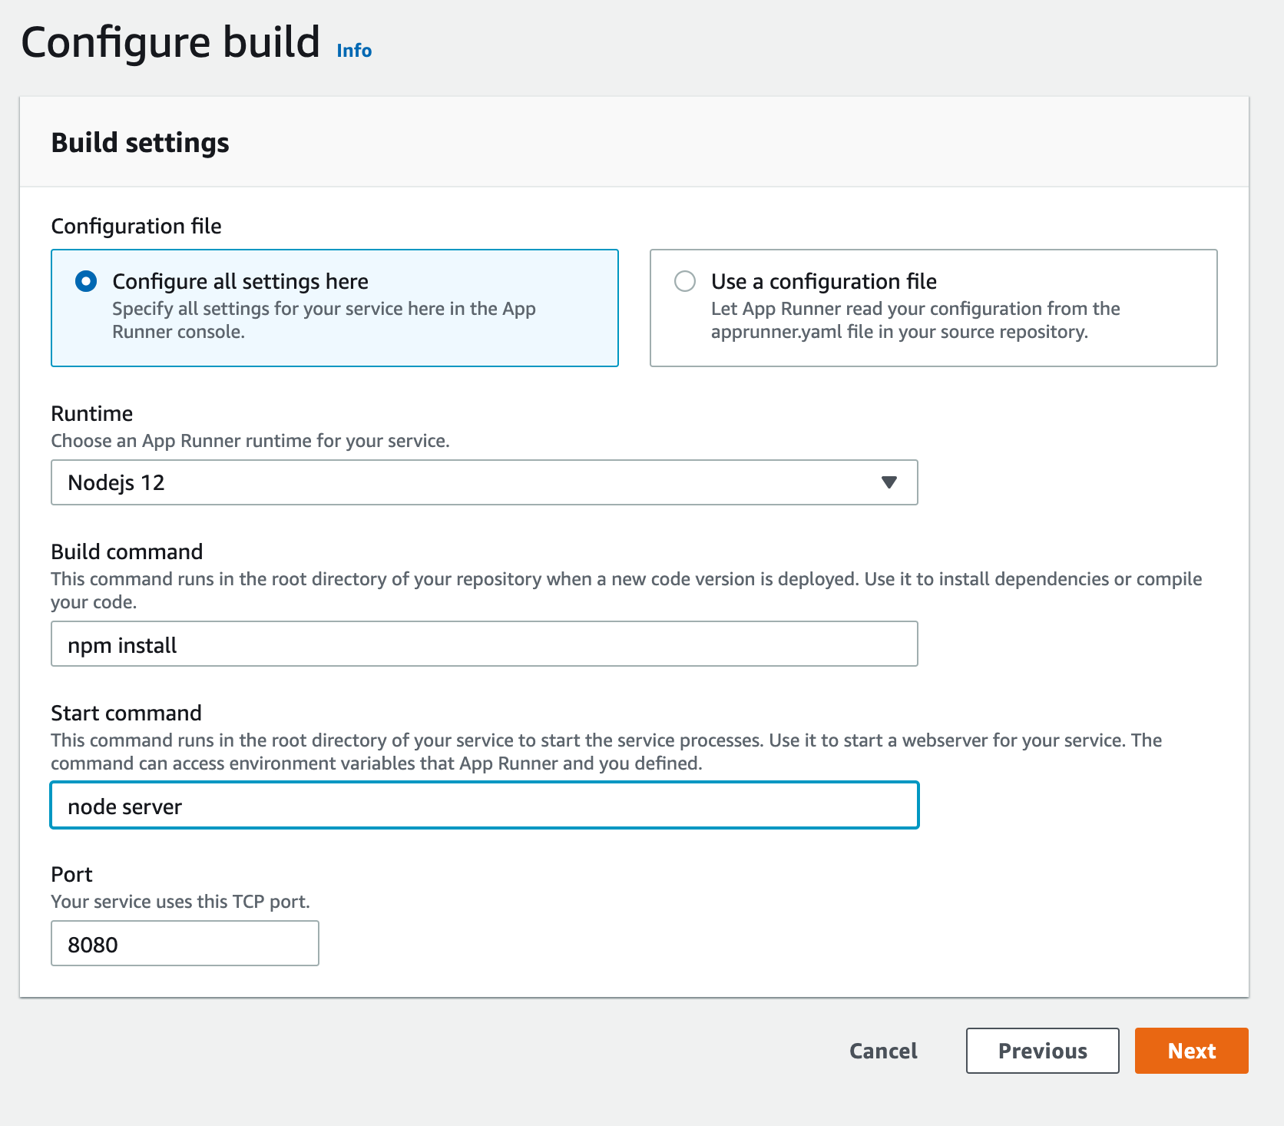Click the Runtime field label
The image size is (1284, 1126).
coord(92,414)
